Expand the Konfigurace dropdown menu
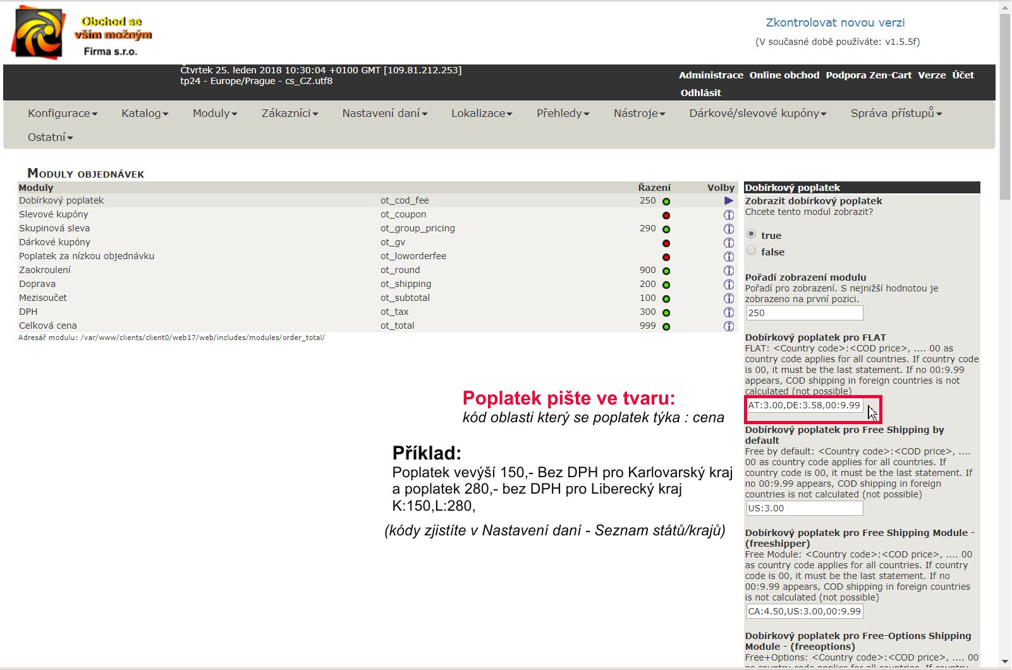Image resolution: width=1012 pixels, height=670 pixels. click(x=62, y=113)
